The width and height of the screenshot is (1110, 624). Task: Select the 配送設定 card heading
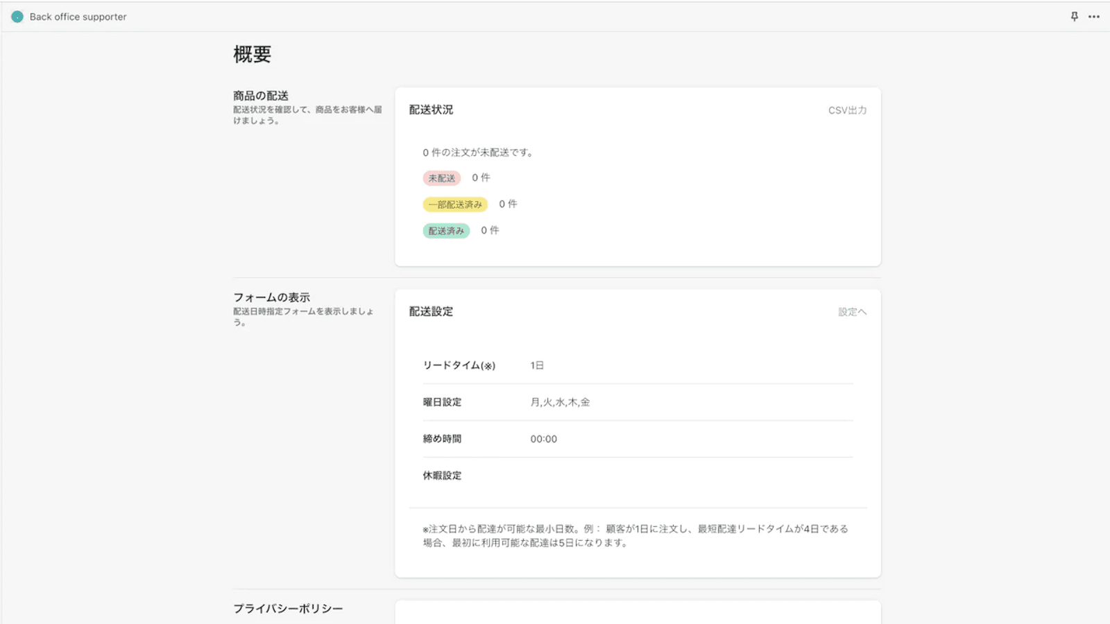430,311
